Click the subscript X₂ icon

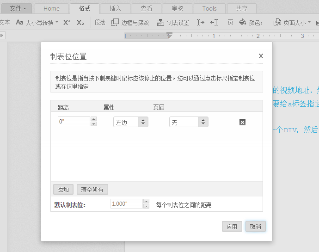pos(80,22)
